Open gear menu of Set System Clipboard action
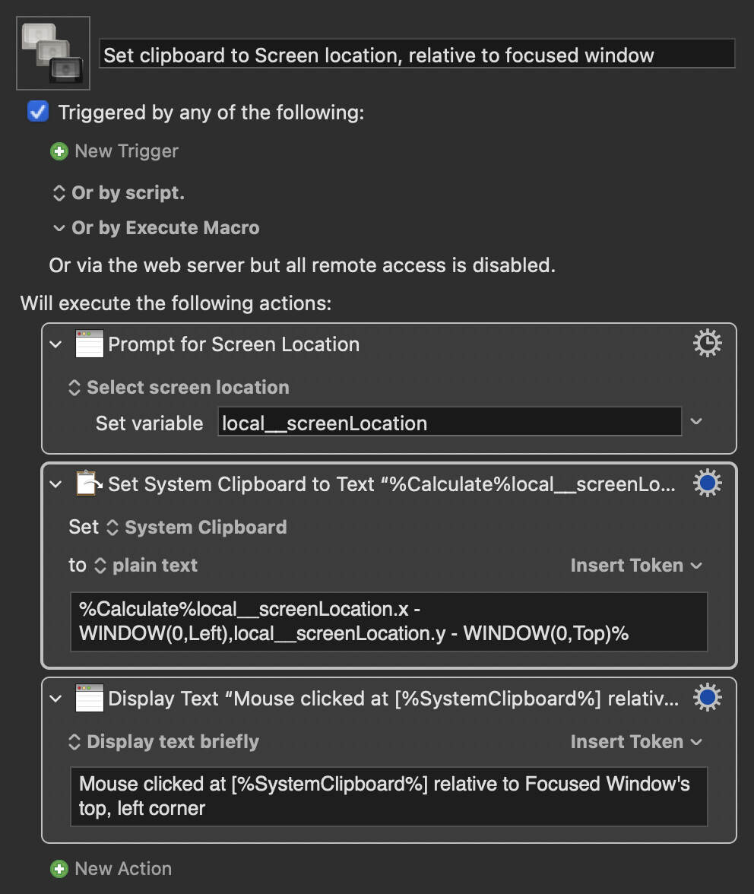754x894 pixels. (708, 483)
